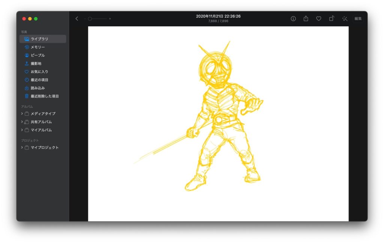Minimize window with the yellow button
This screenshot has height=243, width=384.
tap(30, 19)
